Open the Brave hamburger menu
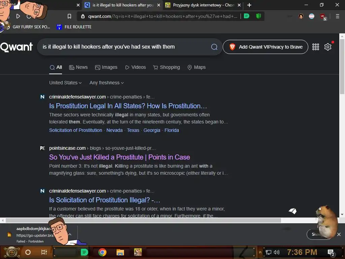 coord(337,16)
